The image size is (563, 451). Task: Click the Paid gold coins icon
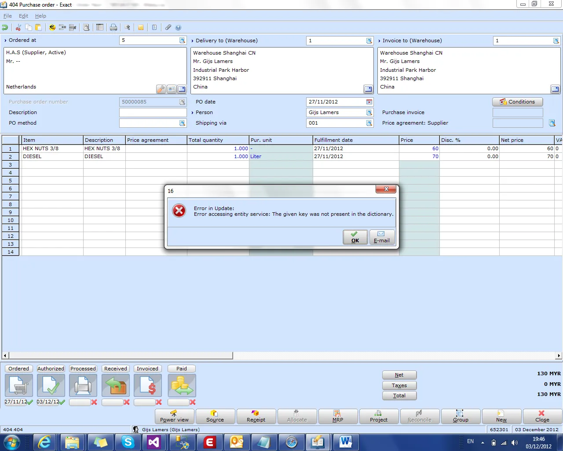coord(182,386)
